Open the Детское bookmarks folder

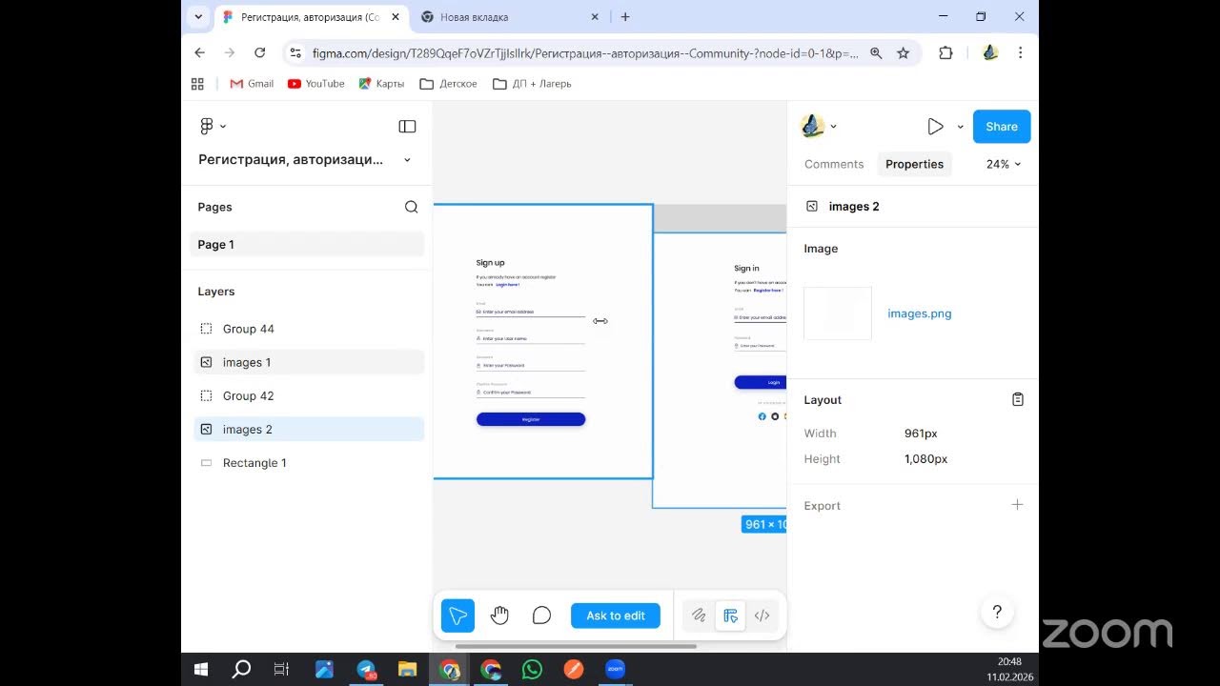[448, 84]
